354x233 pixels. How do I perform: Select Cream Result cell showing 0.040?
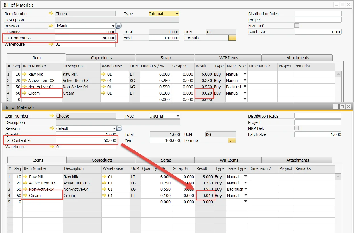(x=205, y=196)
